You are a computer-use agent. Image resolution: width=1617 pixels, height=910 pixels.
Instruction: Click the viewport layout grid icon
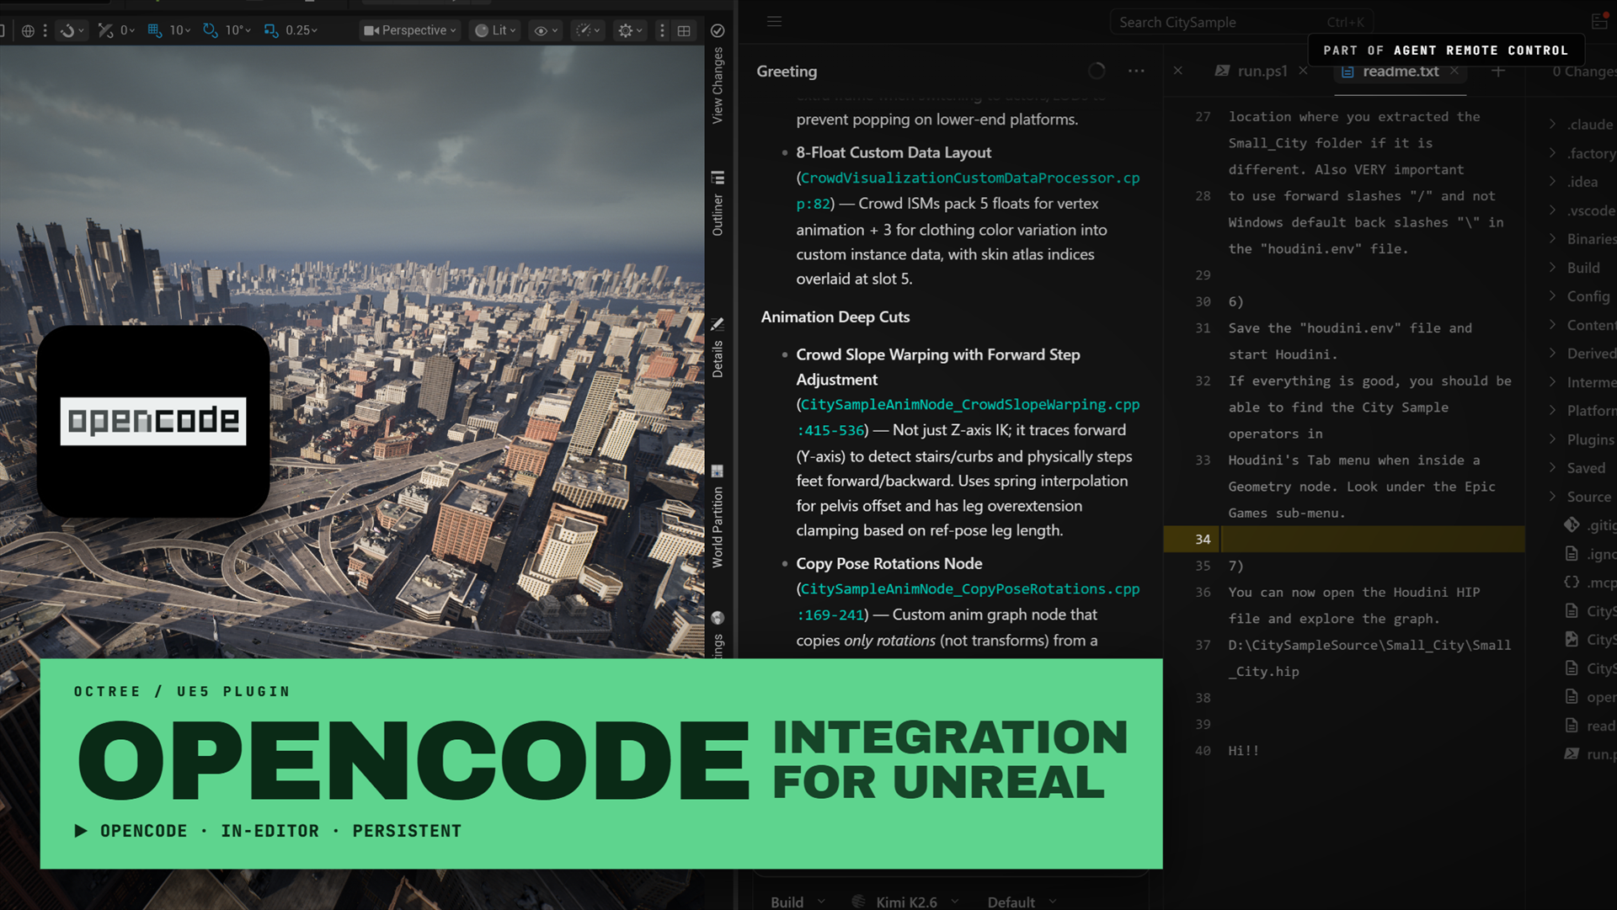click(x=684, y=30)
